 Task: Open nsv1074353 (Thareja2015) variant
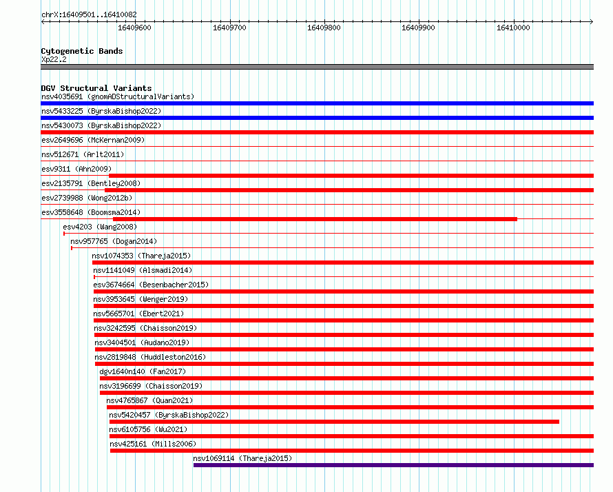tap(141, 256)
